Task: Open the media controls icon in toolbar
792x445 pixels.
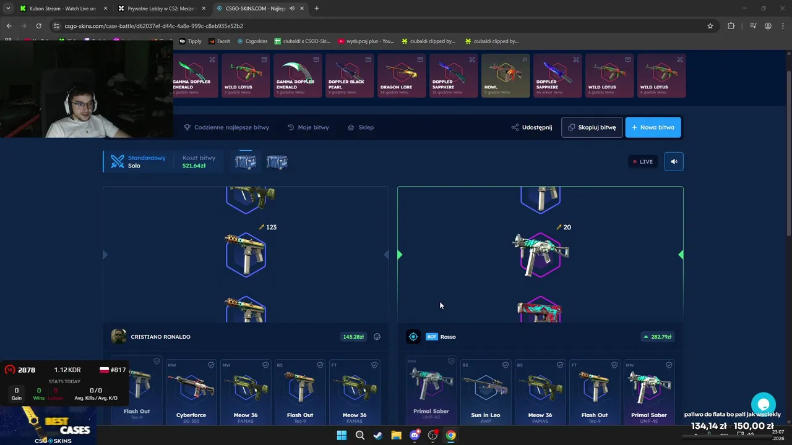Action: 753,26
